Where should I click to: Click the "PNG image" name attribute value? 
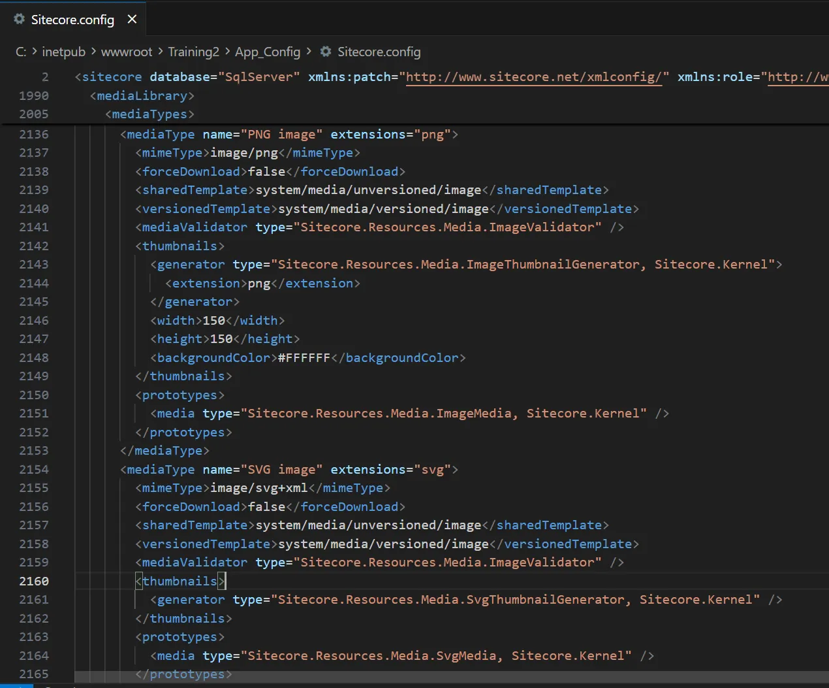(x=281, y=134)
